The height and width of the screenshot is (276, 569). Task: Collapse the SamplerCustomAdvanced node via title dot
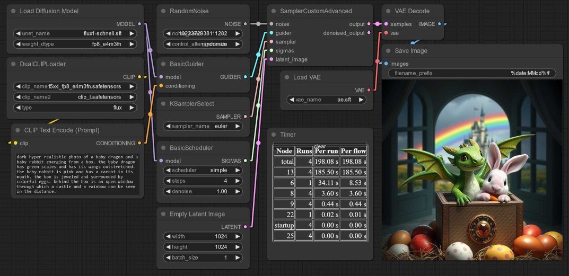click(273, 11)
